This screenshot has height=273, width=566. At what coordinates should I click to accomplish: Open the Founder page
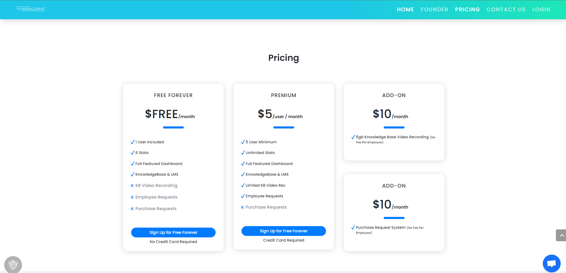pos(434,9)
